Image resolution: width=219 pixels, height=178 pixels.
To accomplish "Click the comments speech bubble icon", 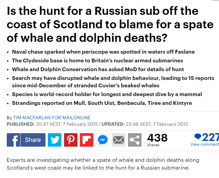I will (x=198, y=137).
